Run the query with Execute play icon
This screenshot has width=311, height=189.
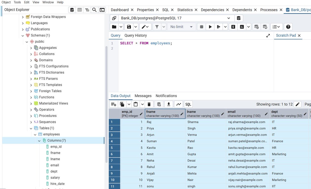(210, 27)
